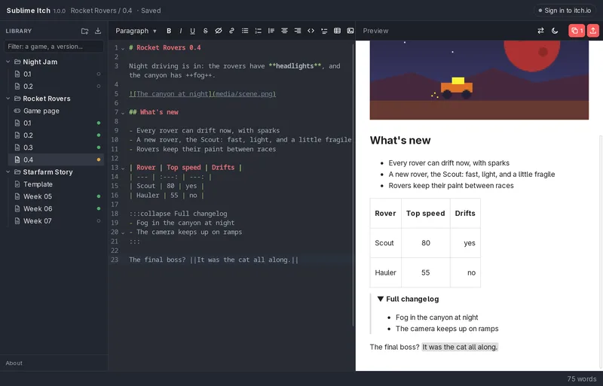This screenshot has width=603, height=386.
Task: Open Rocket Rovers version 0.3
Action: point(56,147)
